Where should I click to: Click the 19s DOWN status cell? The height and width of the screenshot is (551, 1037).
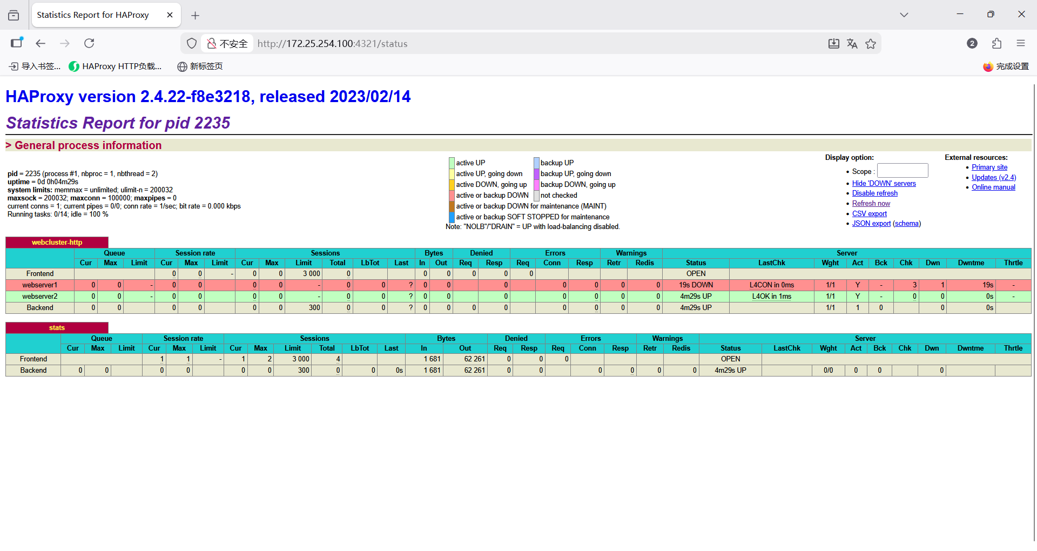696,285
